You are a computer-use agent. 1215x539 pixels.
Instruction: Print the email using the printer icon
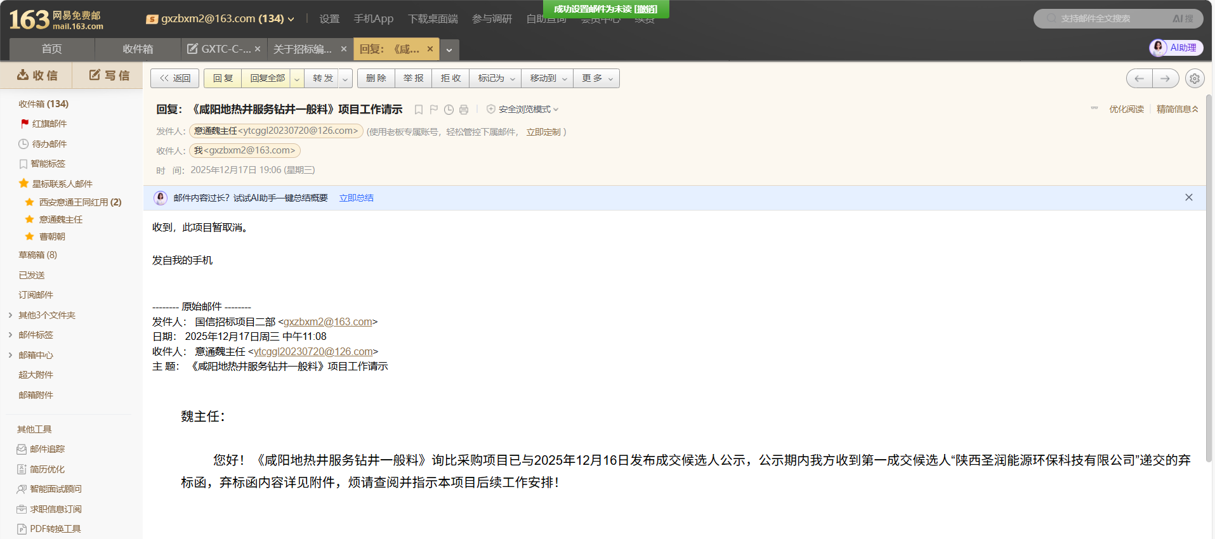pyautogui.click(x=464, y=110)
